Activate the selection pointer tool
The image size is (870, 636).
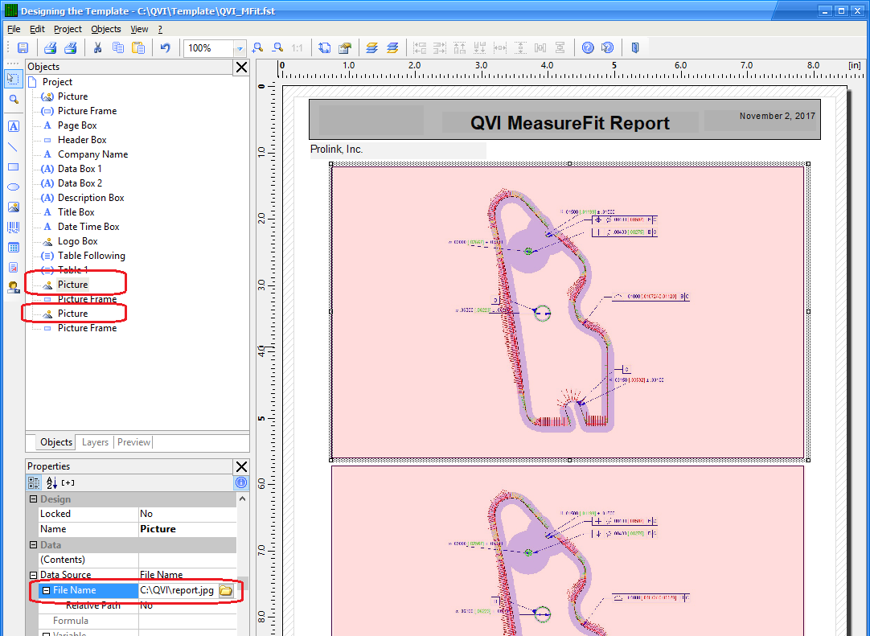coord(14,78)
